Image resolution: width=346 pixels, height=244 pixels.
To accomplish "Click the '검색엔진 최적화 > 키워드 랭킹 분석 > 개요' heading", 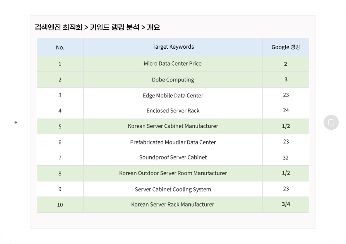I will click(x=97, y=27).
